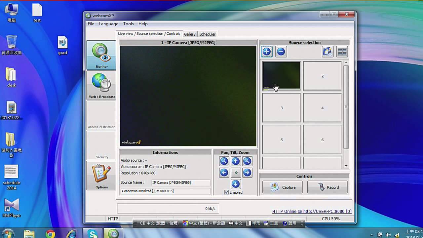Click the Security sidebar item
The width and height of the screenshot is (423, 238).
pos(101,145)
